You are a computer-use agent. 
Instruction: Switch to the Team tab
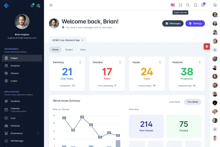point(83,50)
